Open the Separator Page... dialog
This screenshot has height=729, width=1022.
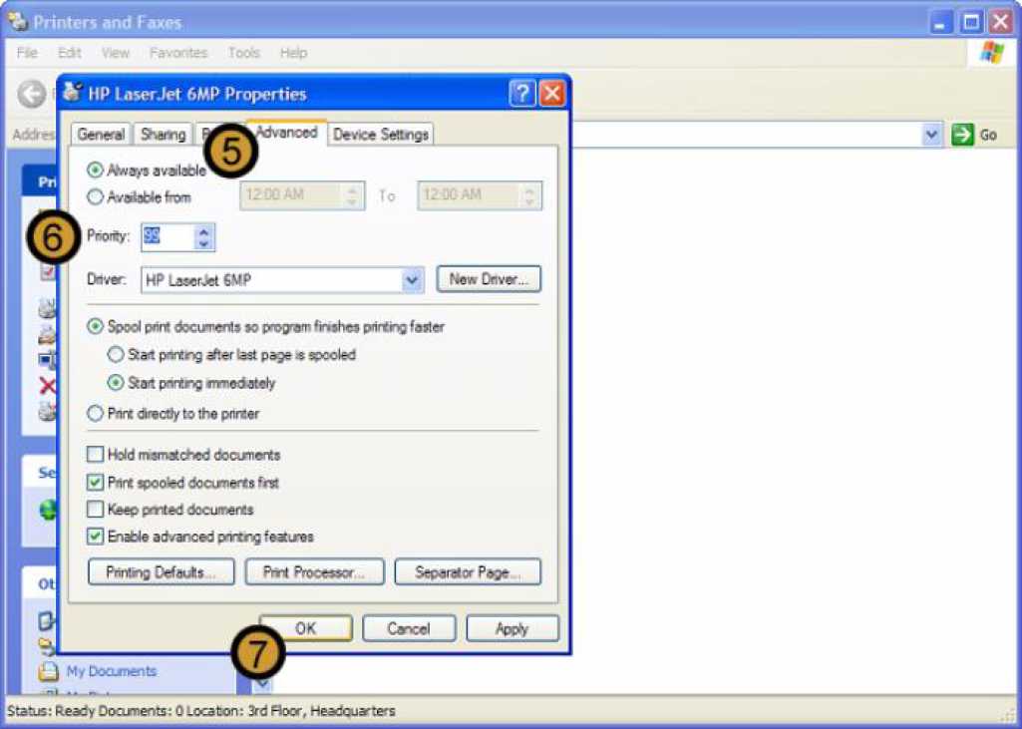tap(468, 572)
